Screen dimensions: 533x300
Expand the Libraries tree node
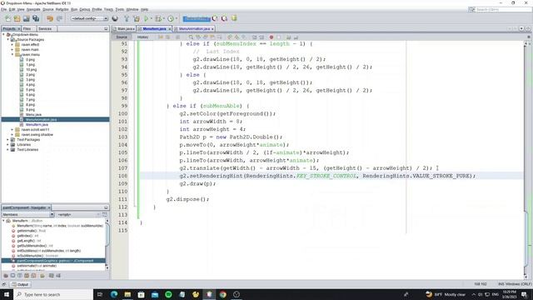7,144
